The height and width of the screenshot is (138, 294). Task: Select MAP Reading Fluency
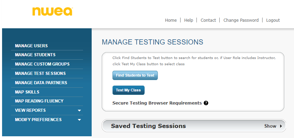click(39, 101)
